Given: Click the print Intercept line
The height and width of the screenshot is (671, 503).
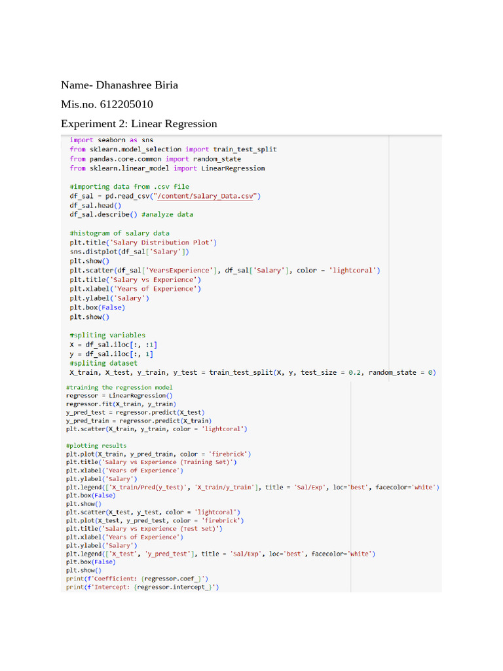Looking at the screenshot, I should point(142,588).
